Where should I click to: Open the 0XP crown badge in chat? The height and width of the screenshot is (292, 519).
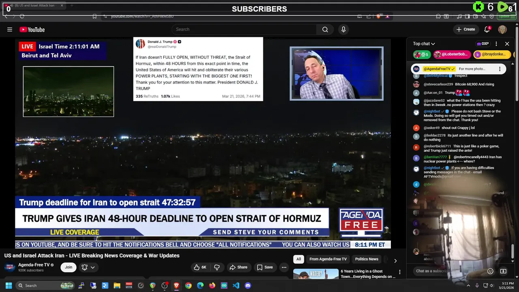tap(483, 44)
